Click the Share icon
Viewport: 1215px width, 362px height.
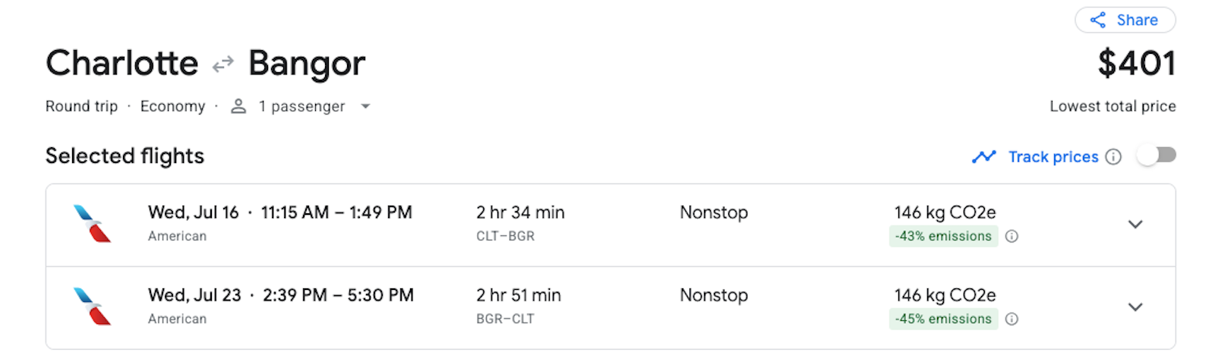pyautogui.click(x=1098, y=20)
